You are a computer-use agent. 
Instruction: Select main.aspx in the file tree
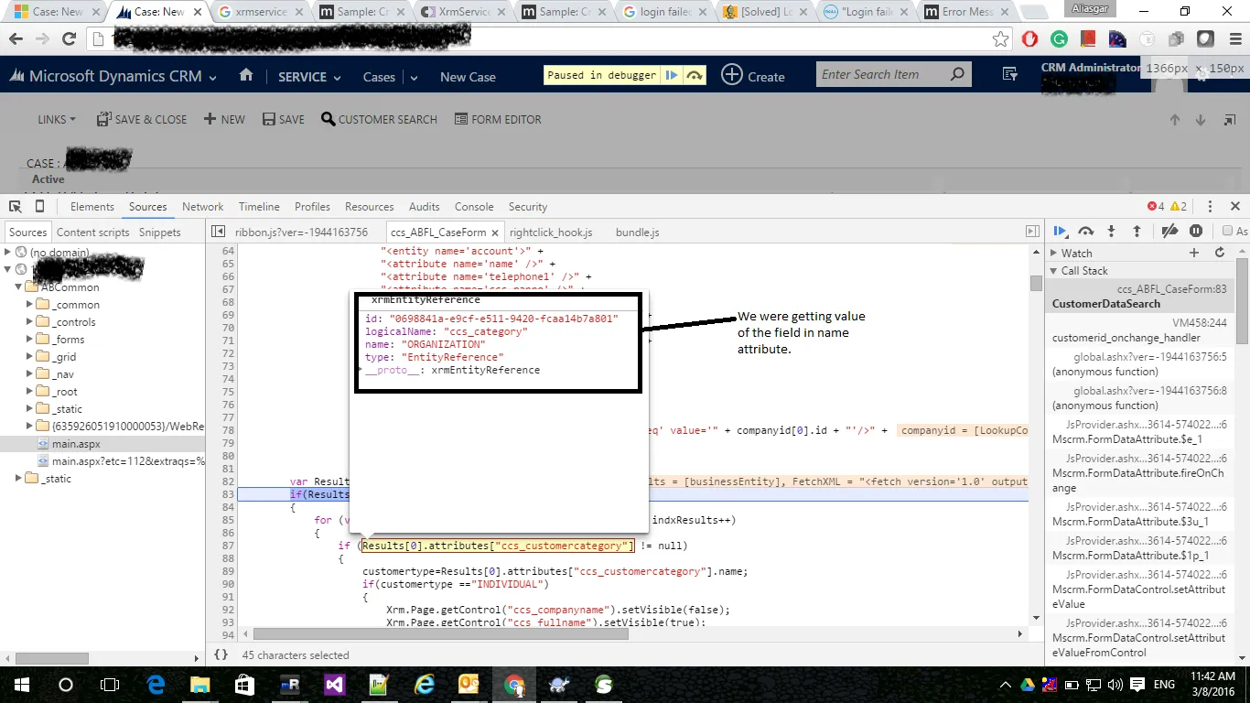point(76,444)
